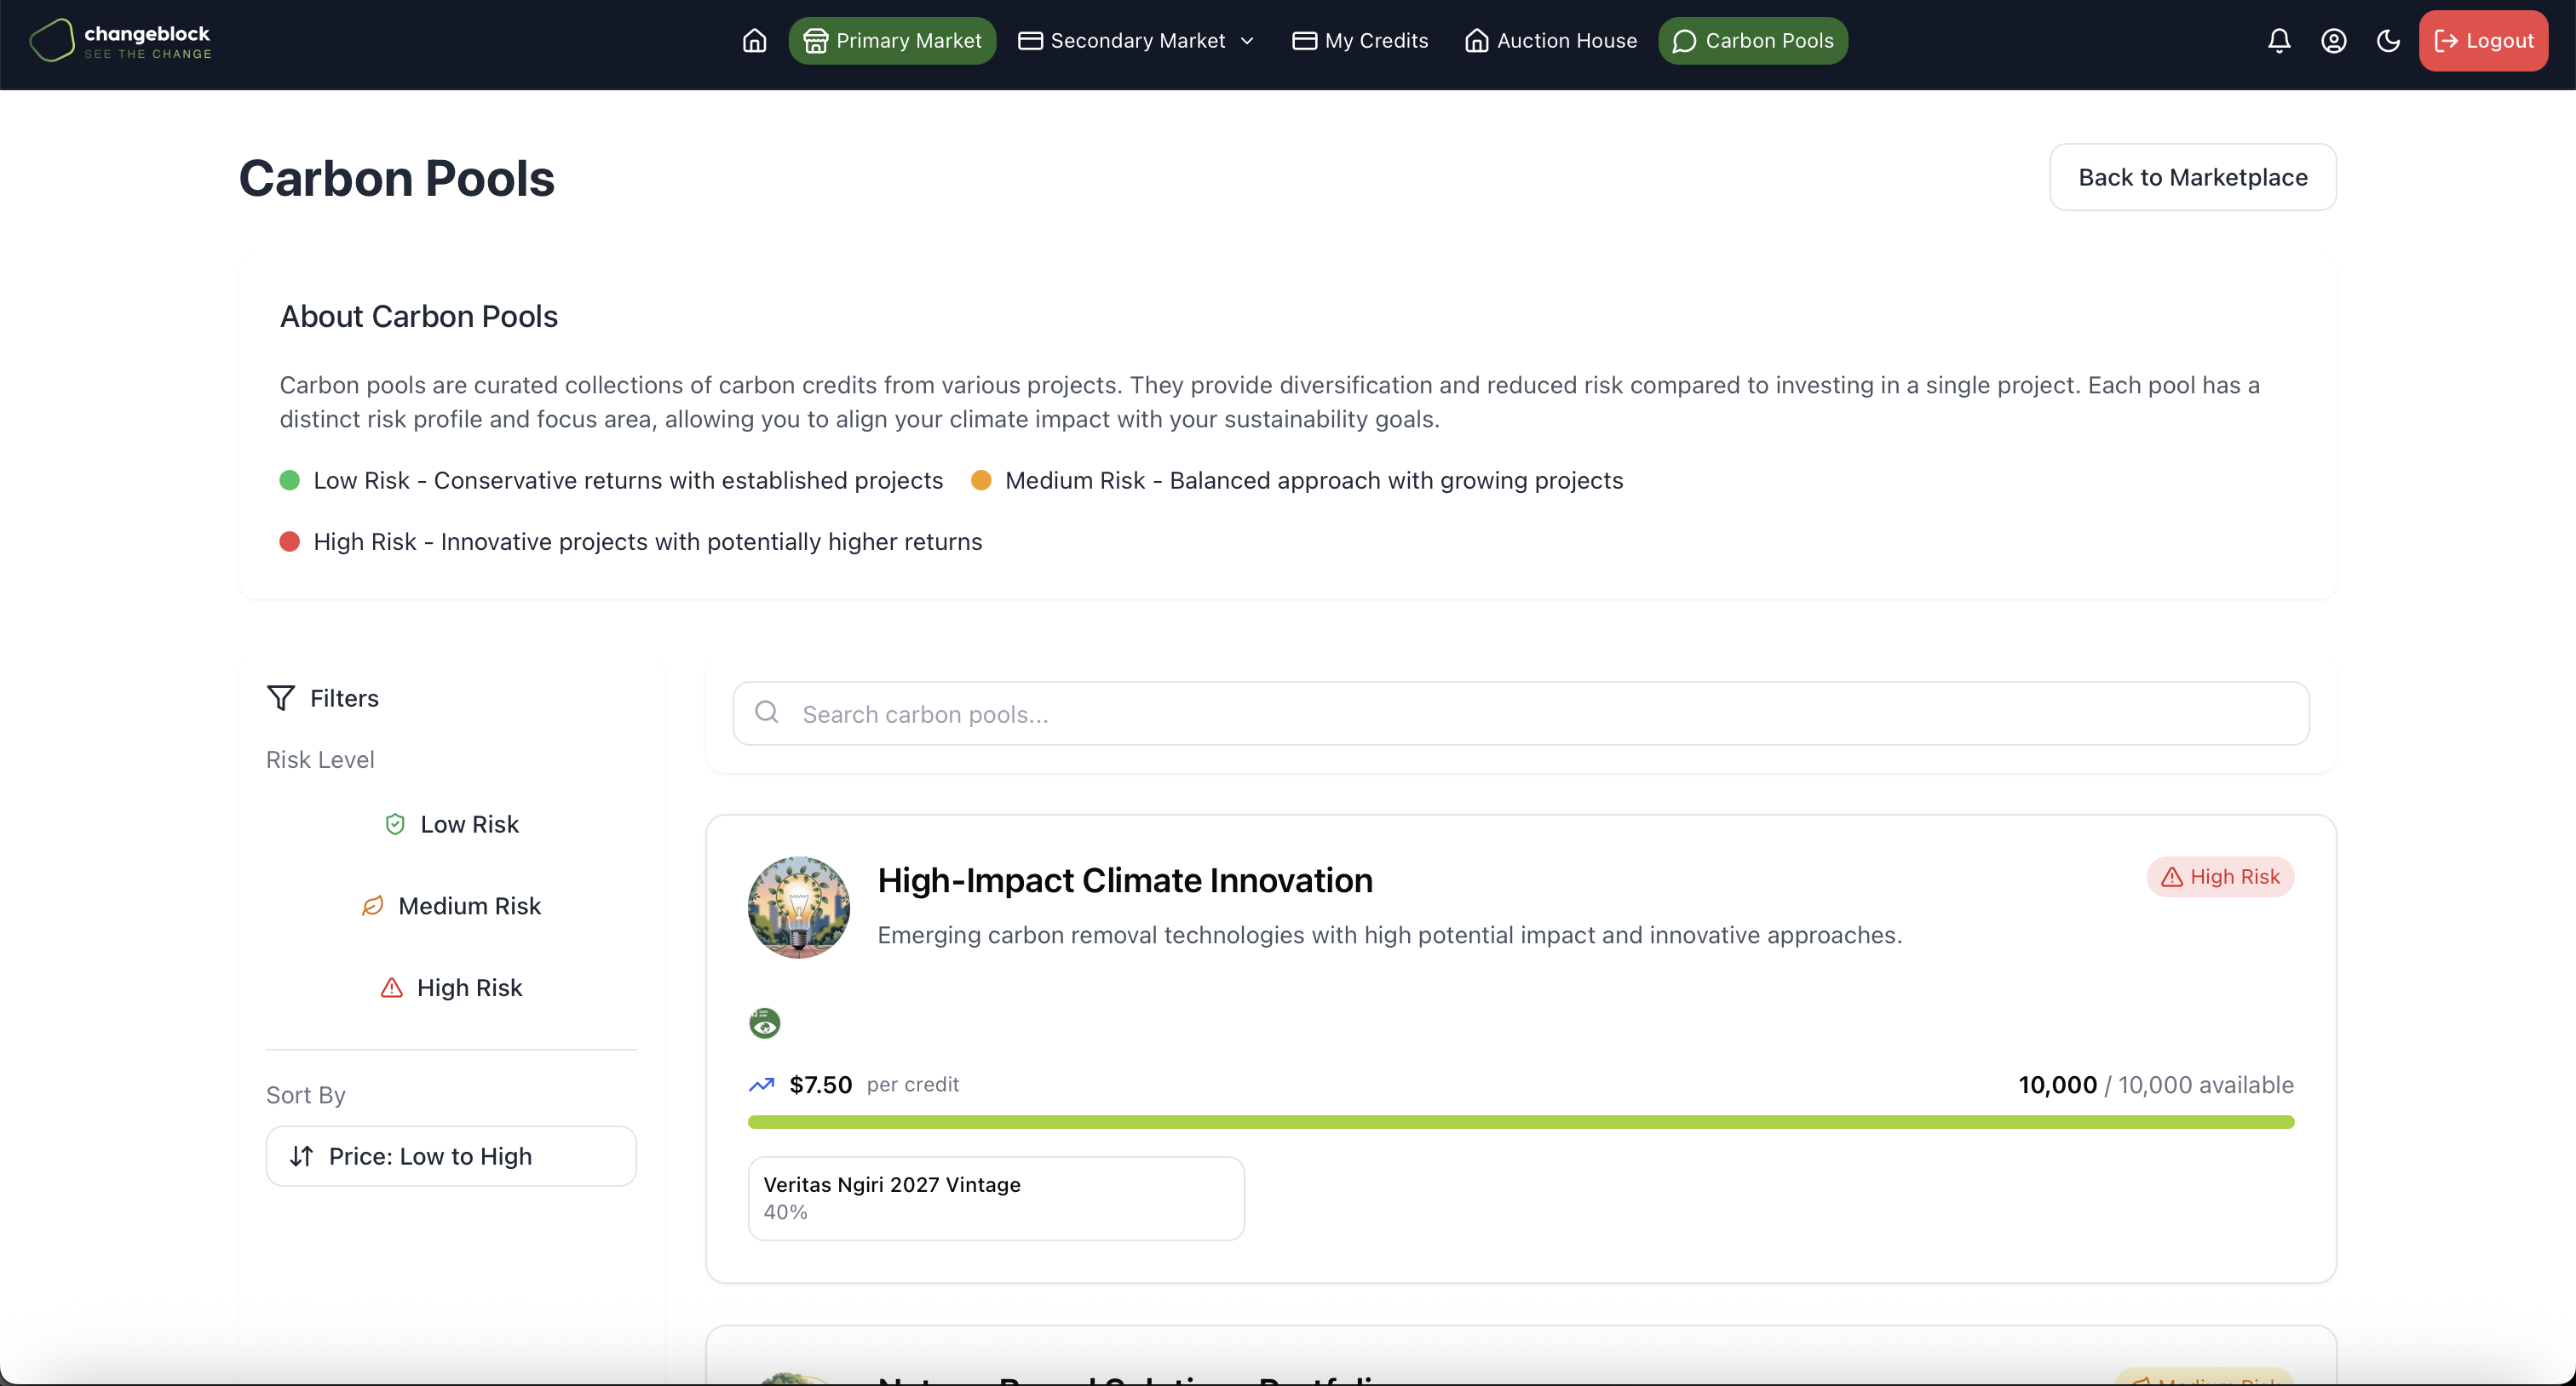The height and width of the screenshot is (1386, 2576).
Task: Click the Auction House building icon
Action: tap(1476, 41)
